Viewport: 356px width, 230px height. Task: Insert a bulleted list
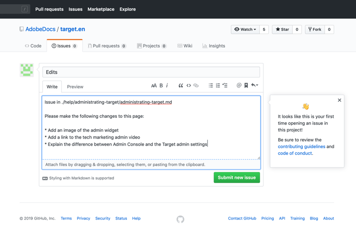point(211,86)
